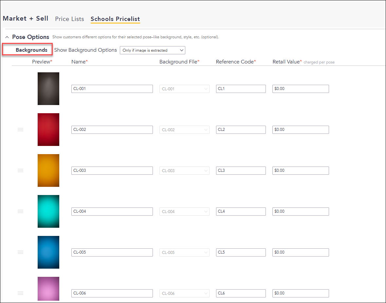The image size is (386, 303).
Task: Grab the drag handle for CL-005 row
Action: 20,252
